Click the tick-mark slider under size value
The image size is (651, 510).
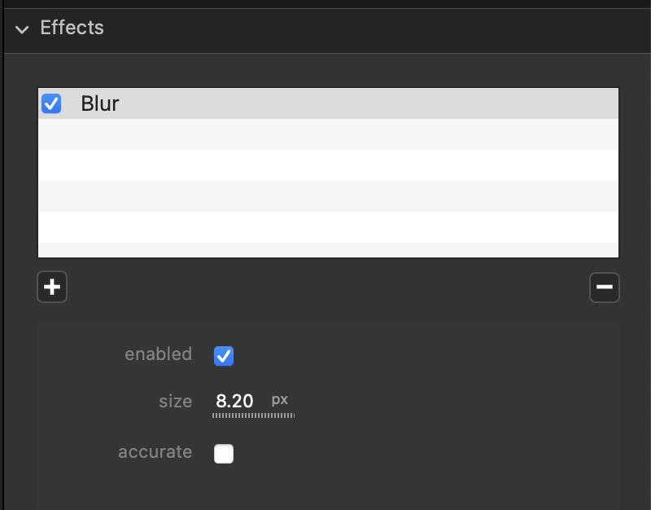(x=253, y=415)
